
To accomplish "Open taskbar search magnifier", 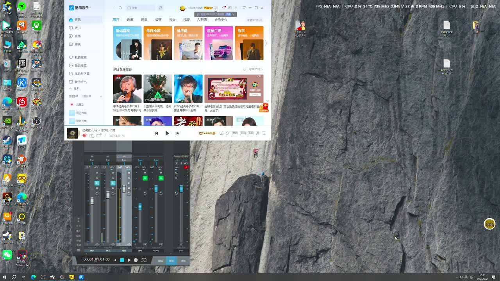I will (x=14, y=277).
